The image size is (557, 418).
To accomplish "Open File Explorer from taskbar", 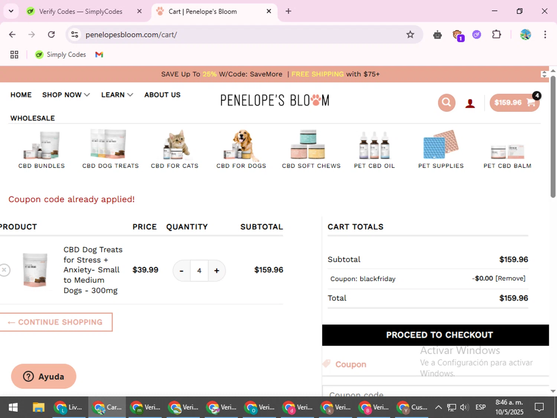I will pyautogui.click(x=39, y=408).
